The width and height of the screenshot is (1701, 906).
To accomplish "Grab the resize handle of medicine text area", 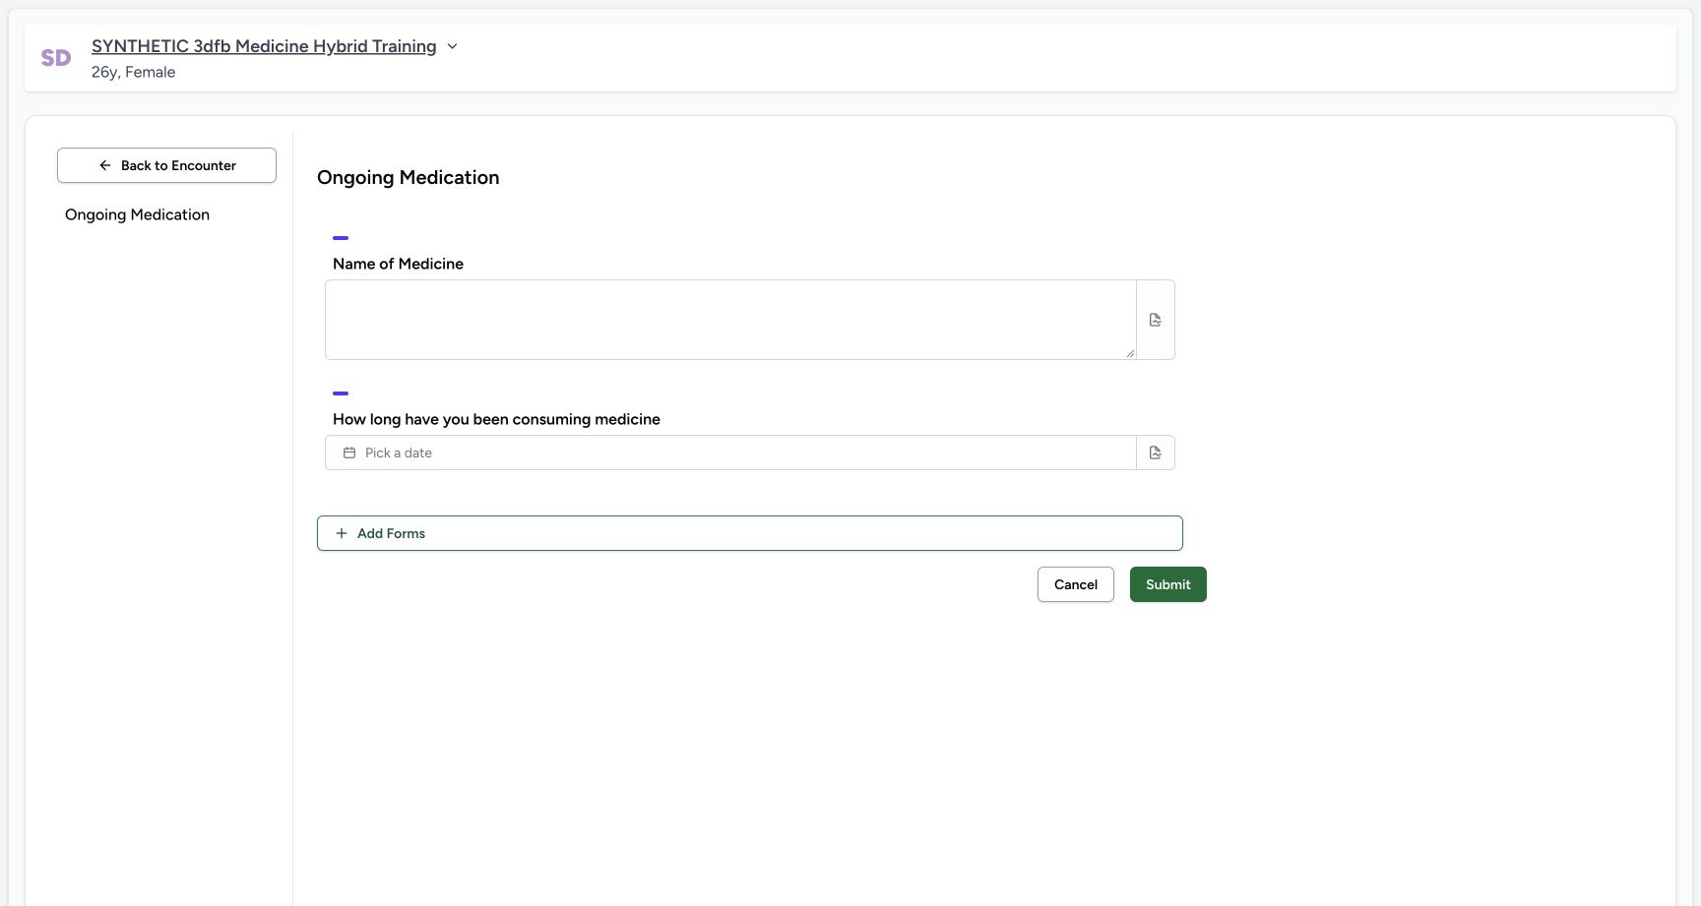I will [x=1130, y=353].
